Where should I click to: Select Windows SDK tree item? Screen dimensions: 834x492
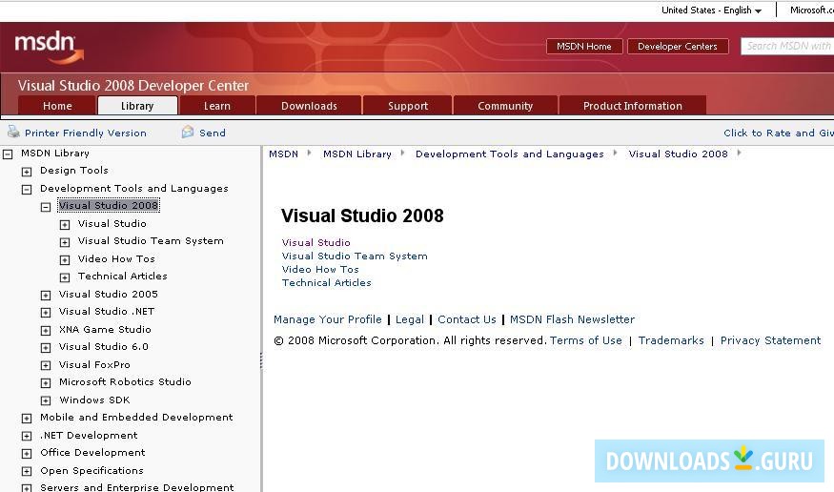click(94, 400)
